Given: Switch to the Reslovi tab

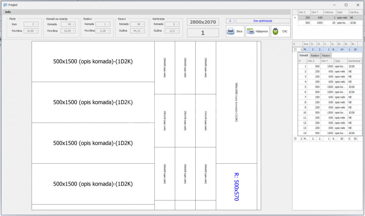Looking at the screenshot, I should click(315, 55).
